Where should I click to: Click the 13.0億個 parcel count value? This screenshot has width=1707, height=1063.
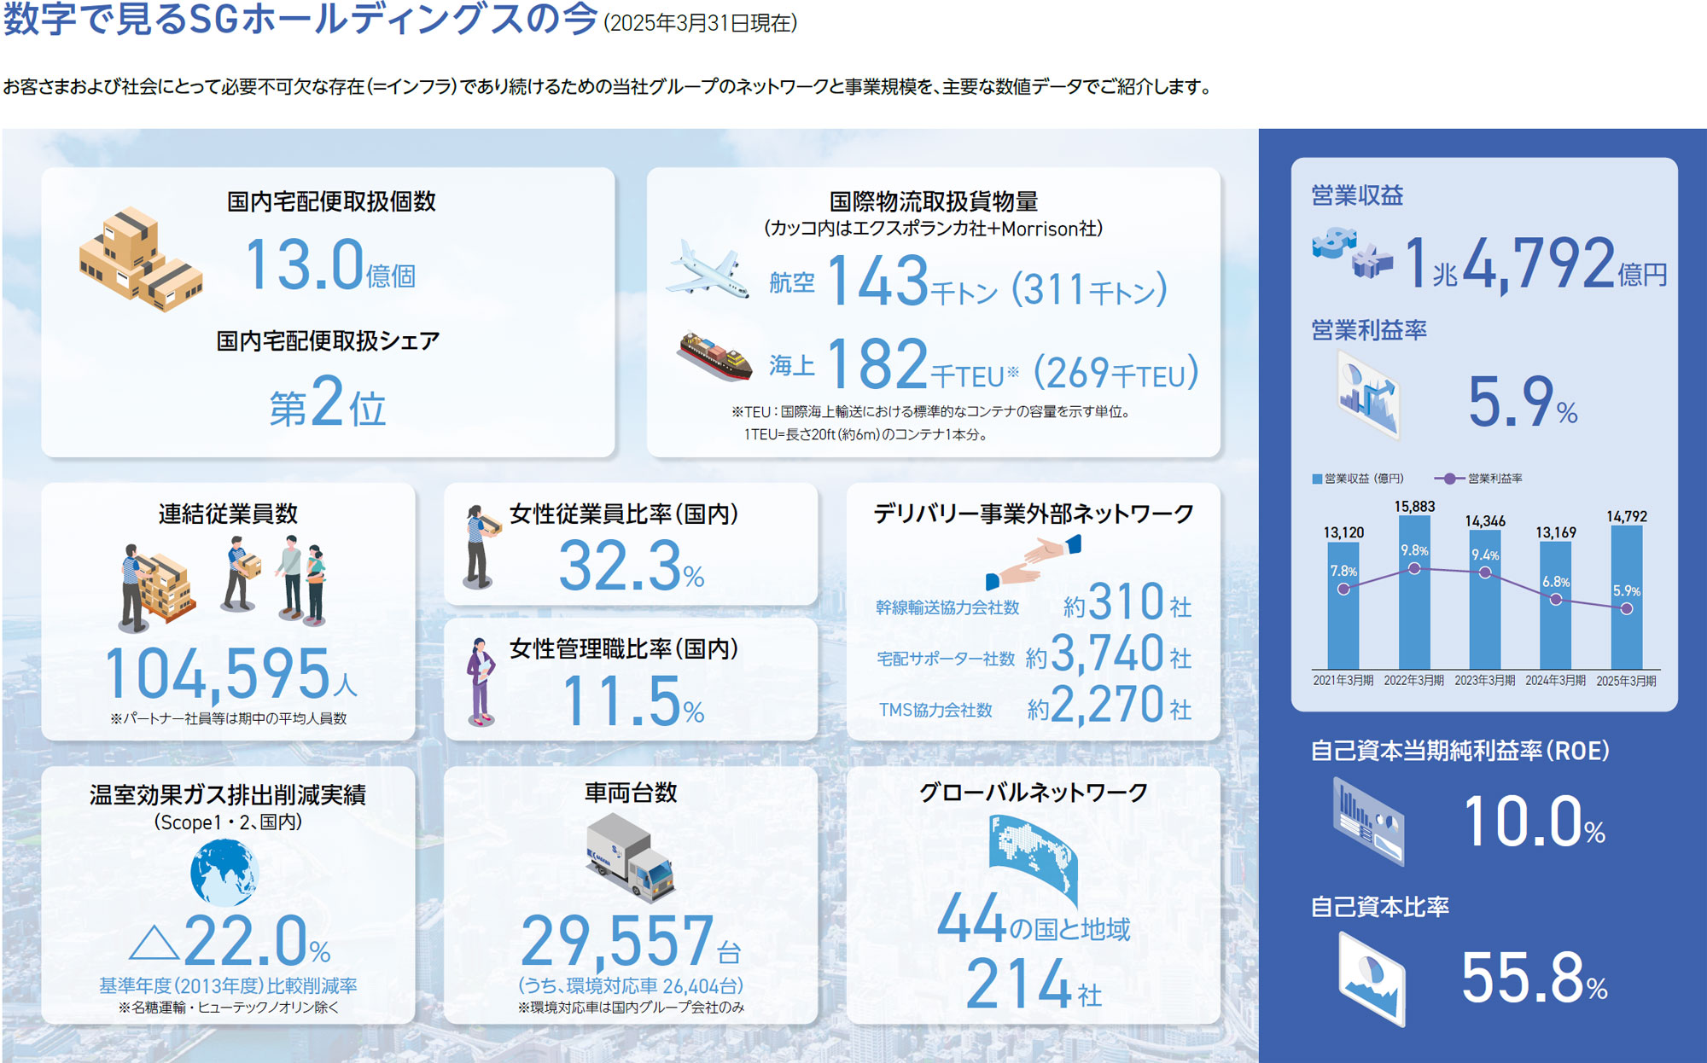330,264
